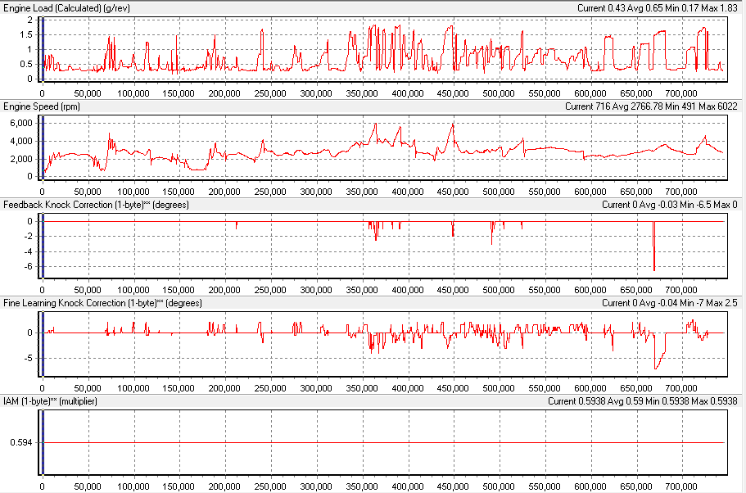746x493 pixels.
Task: Click the 400,000 tick label under Engine Load graph
Action: click(407, 93)
